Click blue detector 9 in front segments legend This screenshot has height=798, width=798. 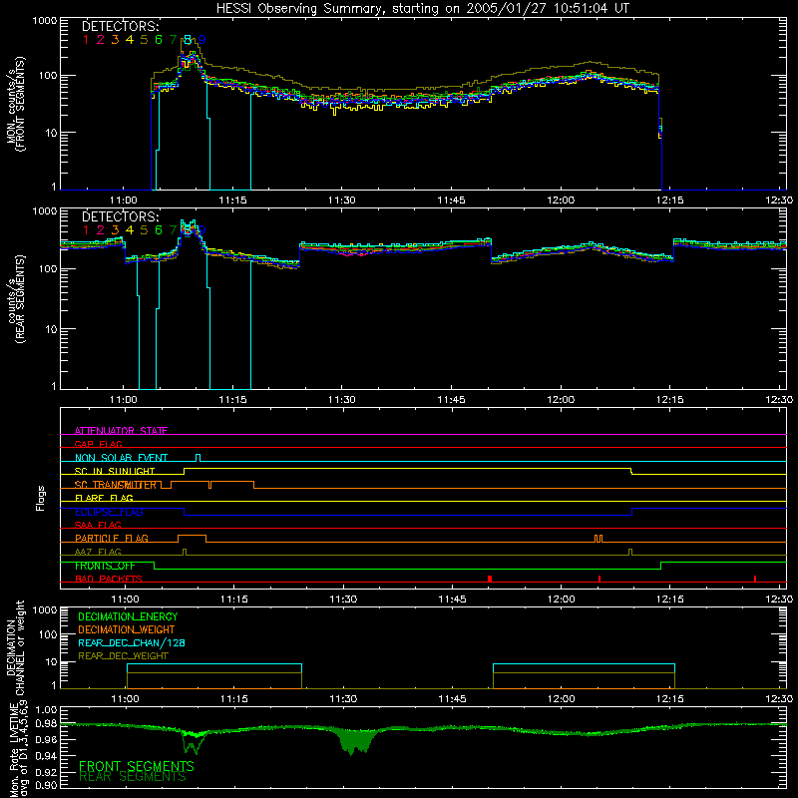pyautogui.click(x=202, y=40)
